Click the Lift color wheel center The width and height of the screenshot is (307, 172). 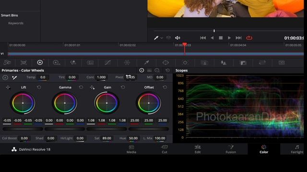click(23, 103)
